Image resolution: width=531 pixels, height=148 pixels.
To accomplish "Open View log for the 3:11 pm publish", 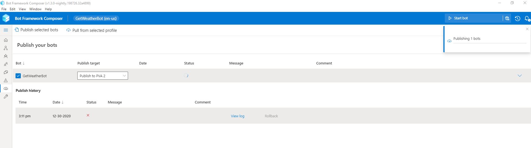I will (x=238, y=116).
